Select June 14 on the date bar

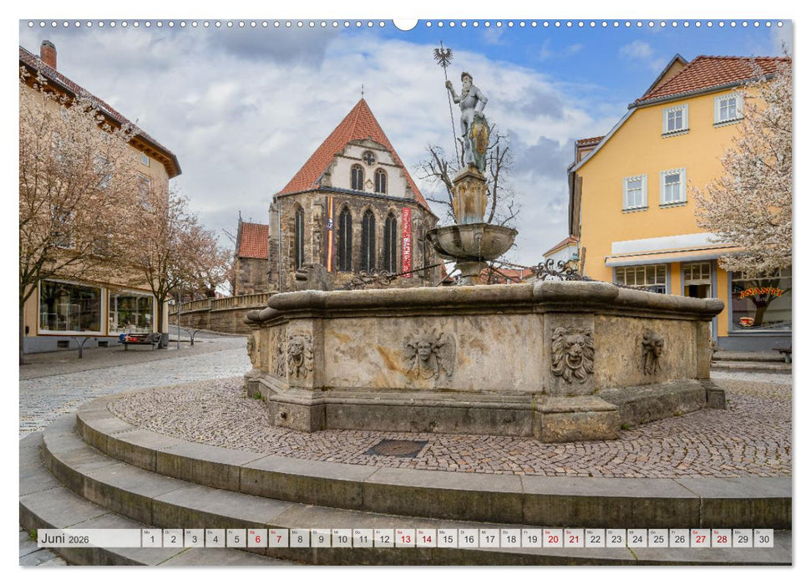click(427, 539)
